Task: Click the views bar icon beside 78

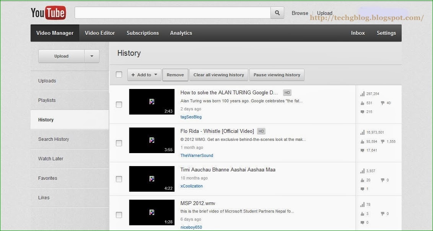Action: [362, 205]
